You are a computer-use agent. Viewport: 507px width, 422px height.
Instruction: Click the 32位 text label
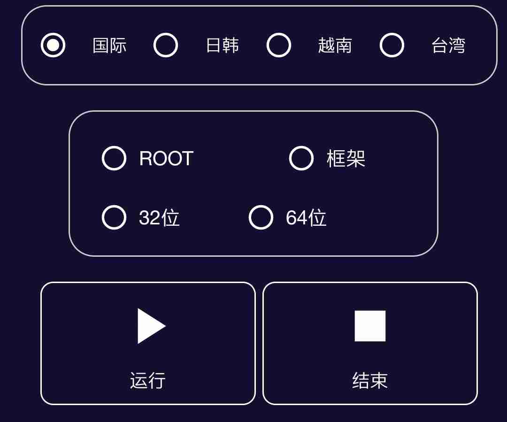159,218
